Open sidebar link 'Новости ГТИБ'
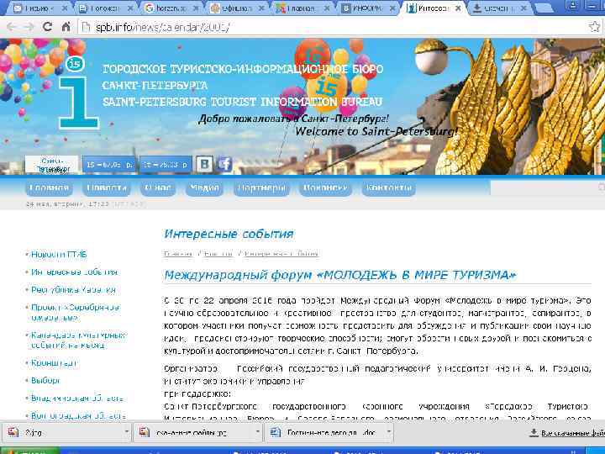The width and height of the screenshot is (605, 454). pos(59,255)
